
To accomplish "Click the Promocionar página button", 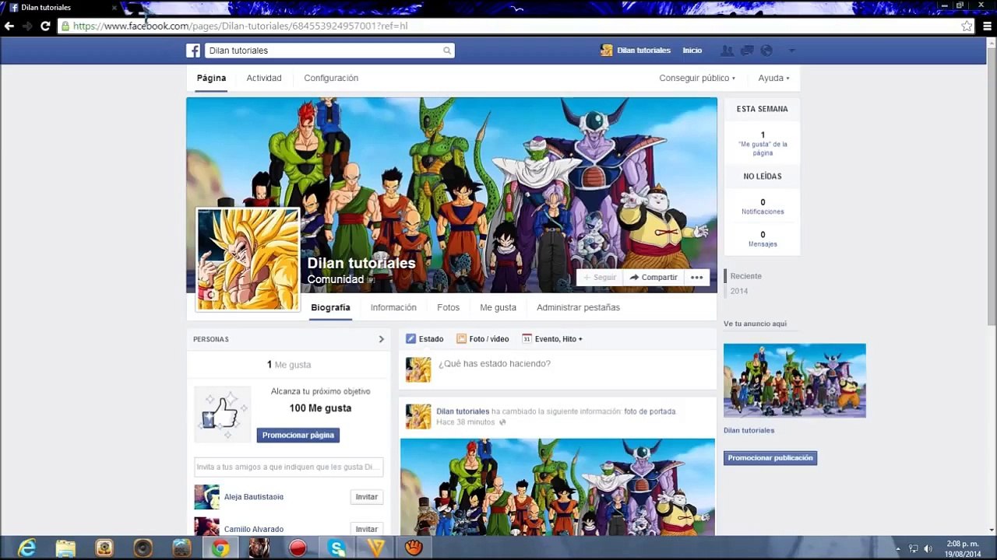I will click(x=298, y=436).
